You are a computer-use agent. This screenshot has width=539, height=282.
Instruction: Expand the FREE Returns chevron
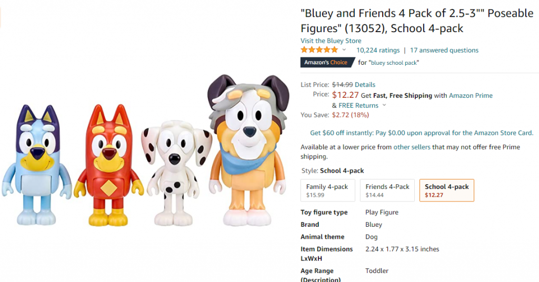pos(384,105)
